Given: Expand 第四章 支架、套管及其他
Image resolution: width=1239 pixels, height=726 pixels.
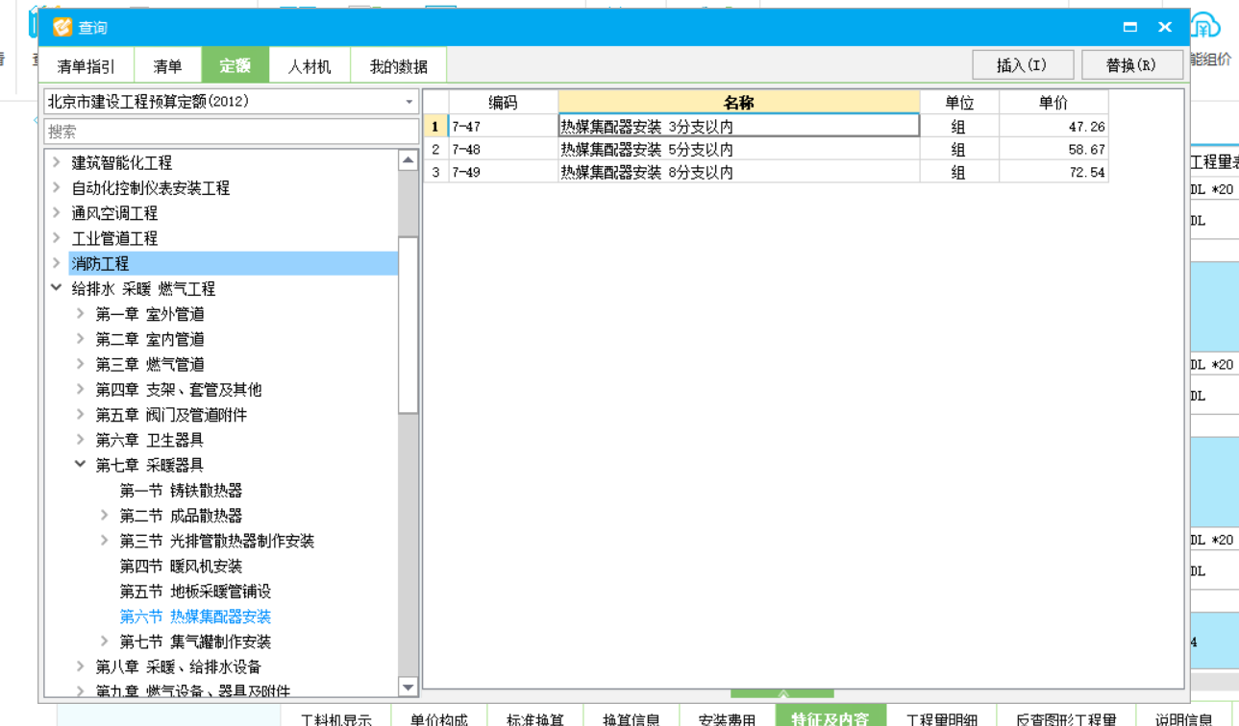Looking at the screenshot, I should click(81, 389).
